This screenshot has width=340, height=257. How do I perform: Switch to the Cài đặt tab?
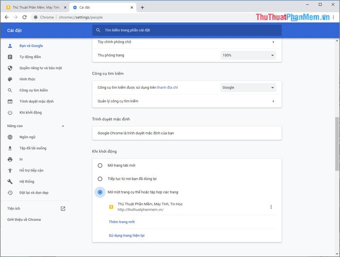tap(103, 8)
